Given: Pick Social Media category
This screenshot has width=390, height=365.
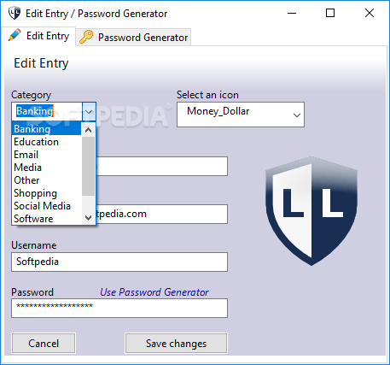Looking at the screenshot, I should point(46,206).
